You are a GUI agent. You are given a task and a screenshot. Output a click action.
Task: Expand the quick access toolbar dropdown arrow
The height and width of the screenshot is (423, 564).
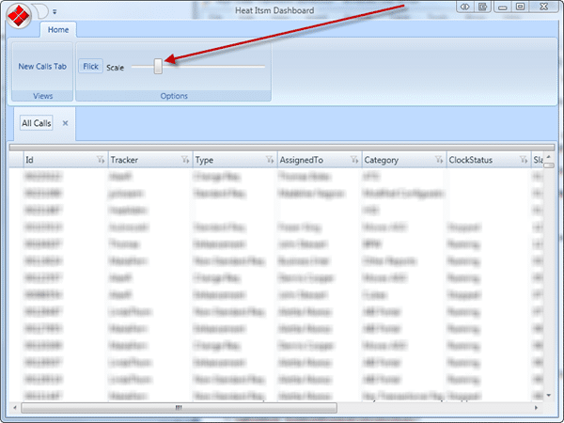coord(55,12)
